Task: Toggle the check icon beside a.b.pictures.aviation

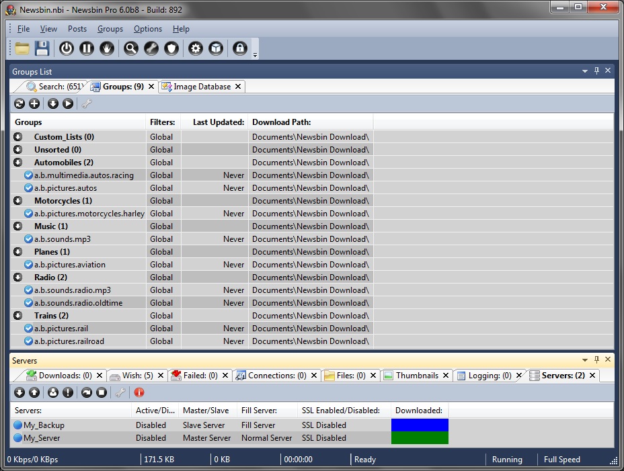Action: [x=28, y=265]
